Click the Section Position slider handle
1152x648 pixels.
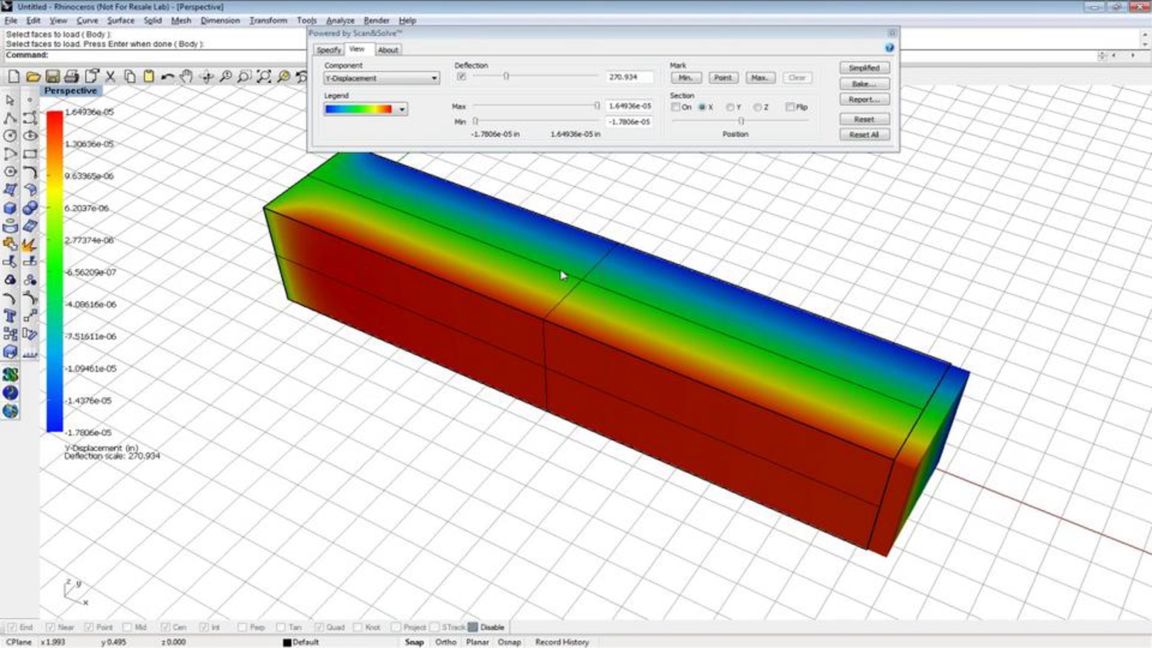coord(741,120)
